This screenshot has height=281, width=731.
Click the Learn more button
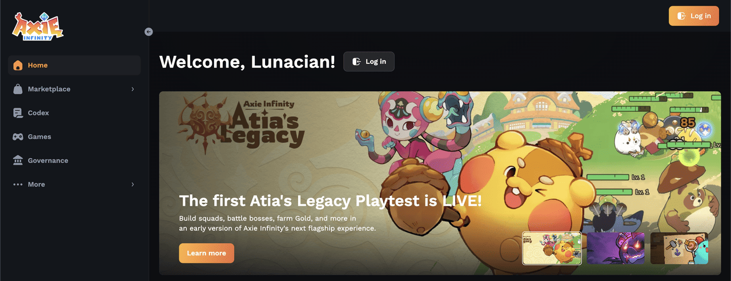[x=206, y=253]
